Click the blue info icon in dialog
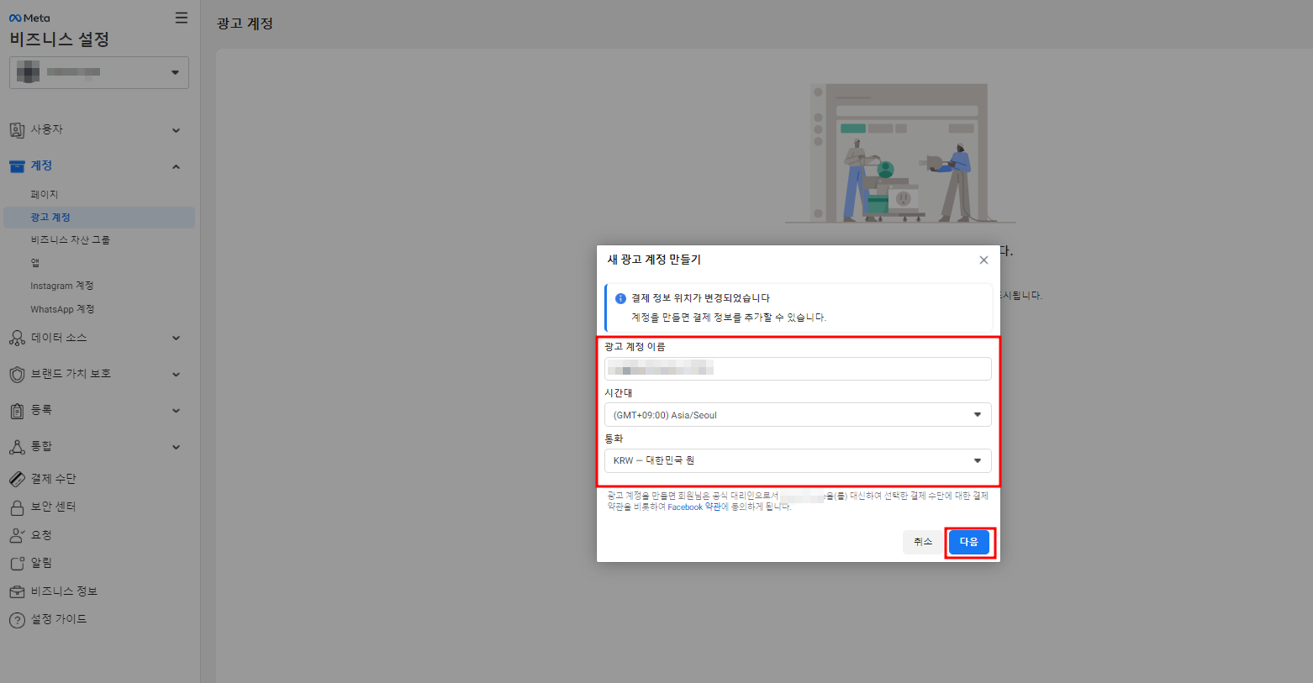This screenshot has width=1313, height=683. coord(620,298)
